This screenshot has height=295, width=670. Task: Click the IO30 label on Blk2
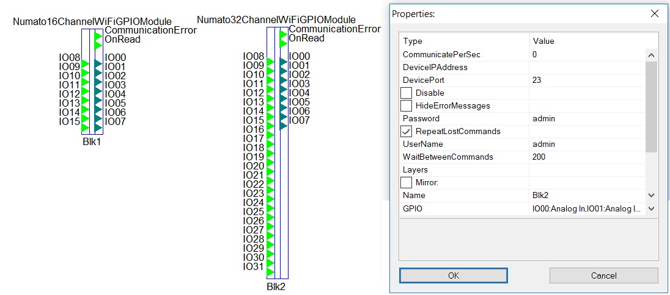(x=254, y=257)
